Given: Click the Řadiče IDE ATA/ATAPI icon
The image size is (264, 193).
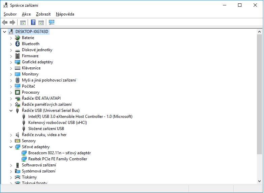Looking at the screenshot, I should 18,98.
